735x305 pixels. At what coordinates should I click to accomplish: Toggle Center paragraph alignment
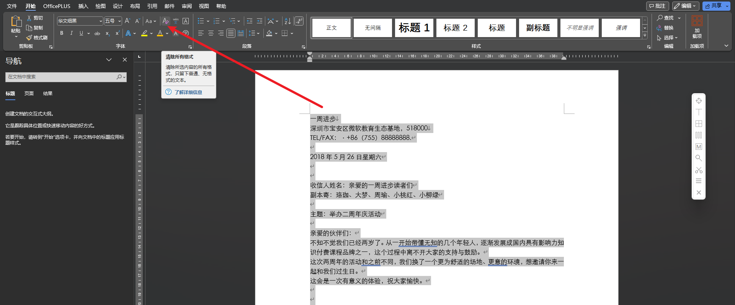pos(211,33)
